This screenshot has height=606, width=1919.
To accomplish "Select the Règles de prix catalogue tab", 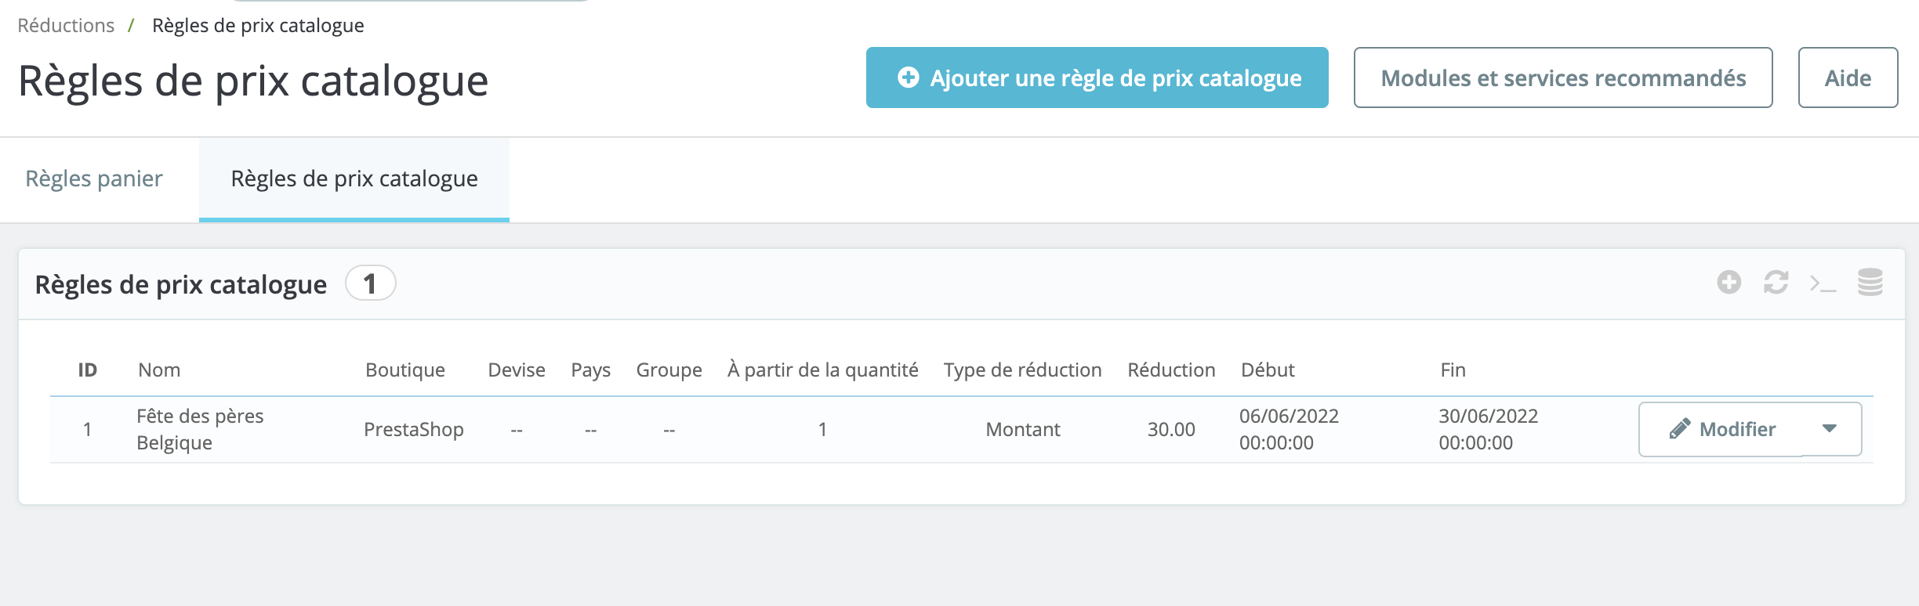I will click(354, 179).
